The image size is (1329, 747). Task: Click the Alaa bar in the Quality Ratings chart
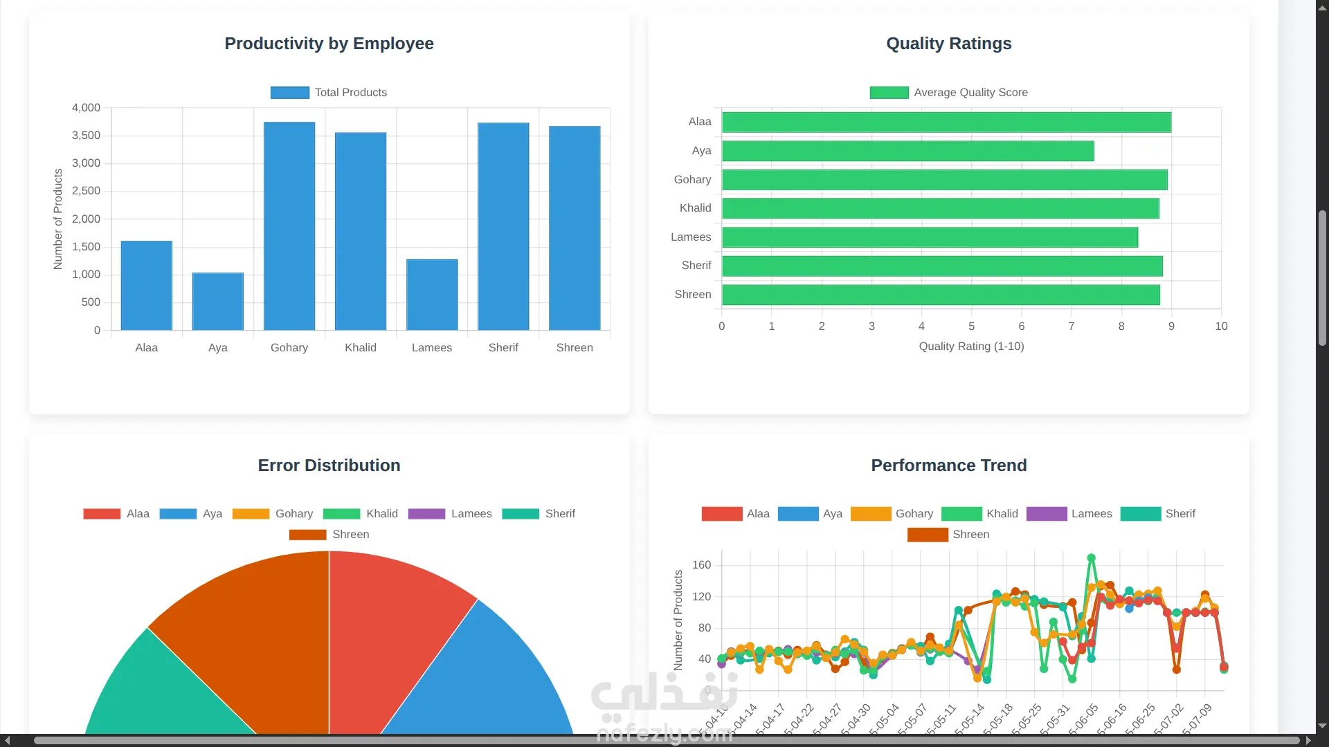(946, 122)
